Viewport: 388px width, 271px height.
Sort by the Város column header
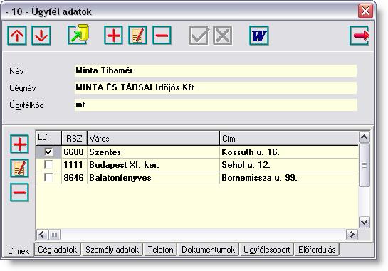pos(153,138)
